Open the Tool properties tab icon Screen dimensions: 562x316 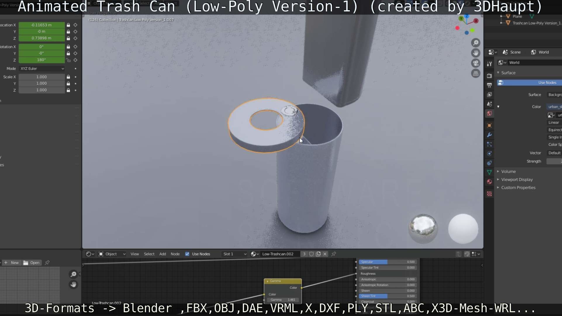[490, 64]
